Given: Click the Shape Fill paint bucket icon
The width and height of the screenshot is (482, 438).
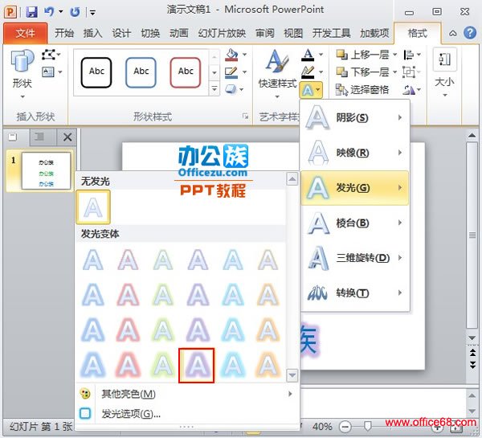Looking at the screenshot, I should pyautogui.click(x=232, y=55).
